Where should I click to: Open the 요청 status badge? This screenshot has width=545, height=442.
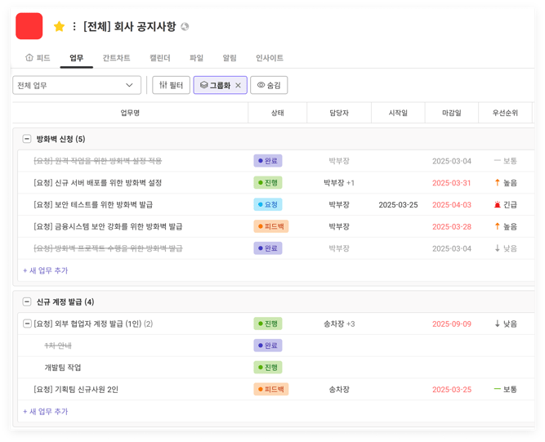(x=267, y=204)
